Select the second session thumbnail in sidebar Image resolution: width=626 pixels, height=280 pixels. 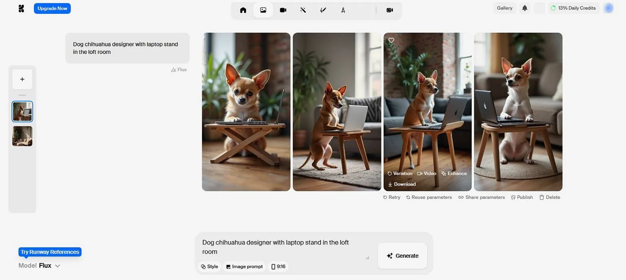point(22,136)
